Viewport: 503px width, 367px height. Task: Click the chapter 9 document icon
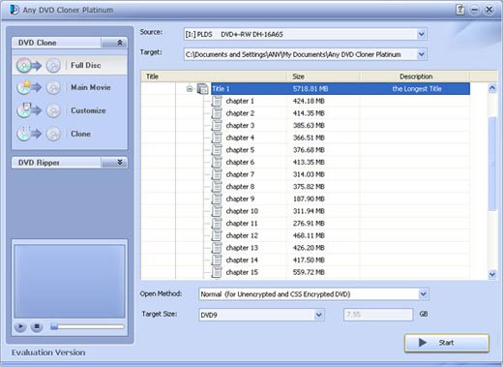(x=217, y=199)
